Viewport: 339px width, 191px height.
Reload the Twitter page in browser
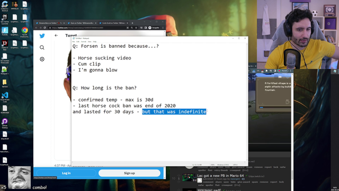tap(44, 28)
